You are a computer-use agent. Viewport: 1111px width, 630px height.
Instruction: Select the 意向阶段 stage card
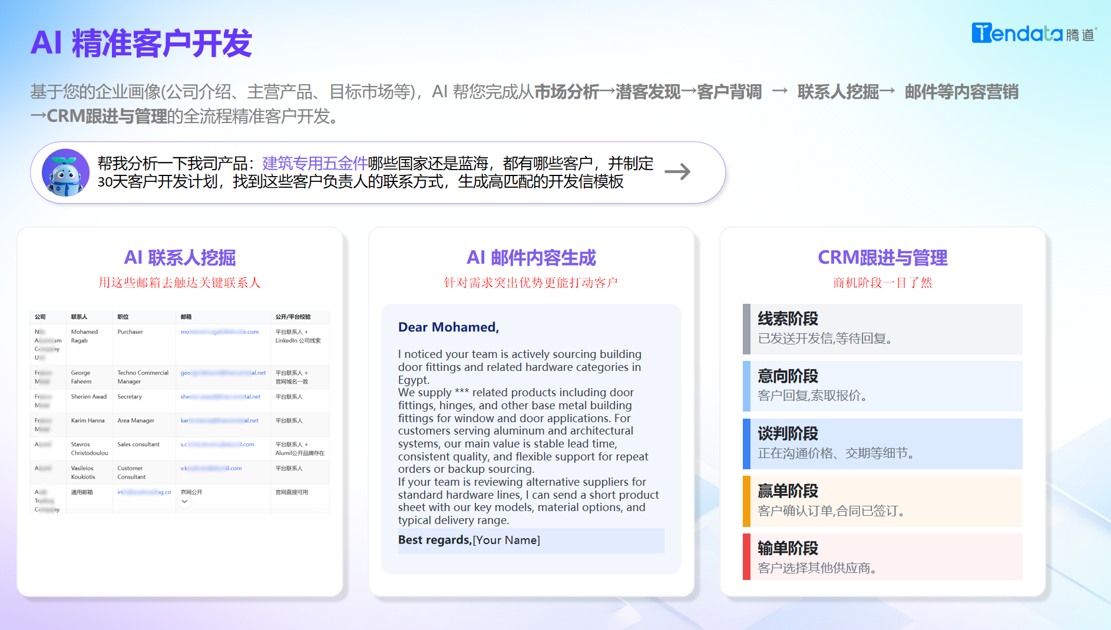882,386
